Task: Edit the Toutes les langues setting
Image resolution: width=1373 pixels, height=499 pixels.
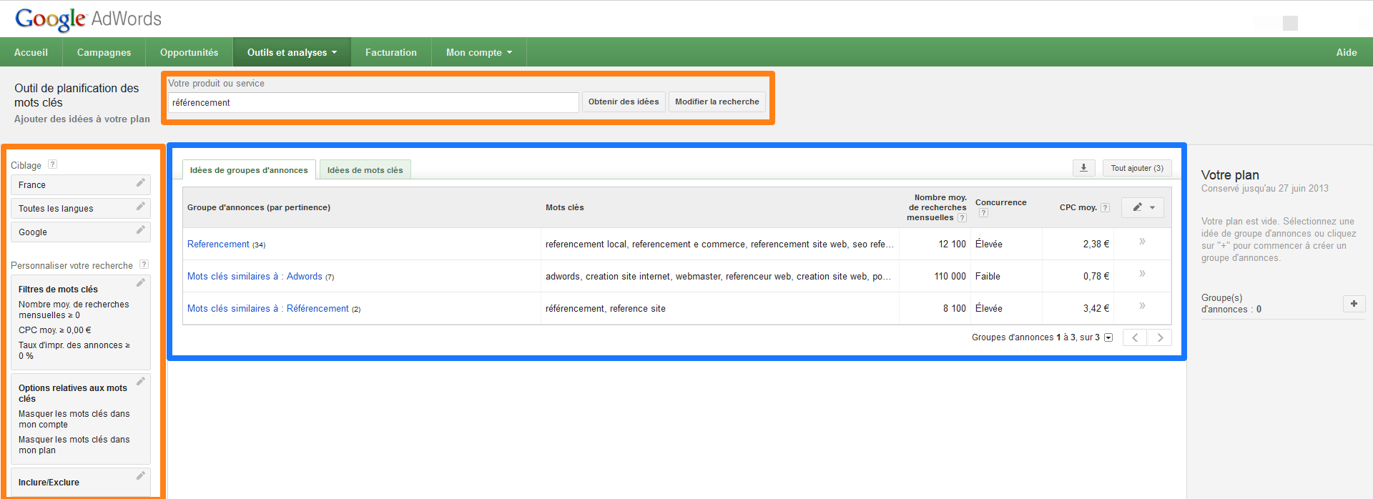Action: pos(141,207)
